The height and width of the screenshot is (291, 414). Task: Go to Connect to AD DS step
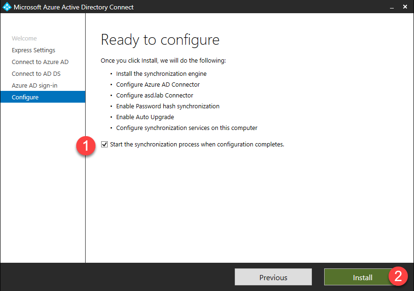[36, 74]
